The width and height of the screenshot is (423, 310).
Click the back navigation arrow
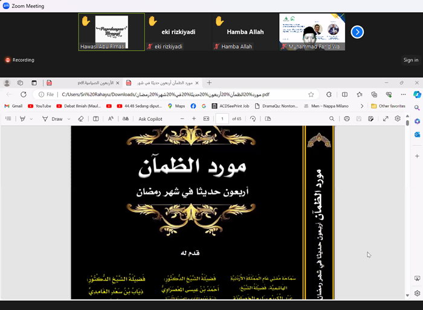(x=9, y=94)
